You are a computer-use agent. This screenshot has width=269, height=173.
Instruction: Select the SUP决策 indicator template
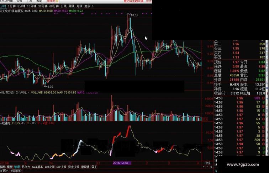coord(61,167)
